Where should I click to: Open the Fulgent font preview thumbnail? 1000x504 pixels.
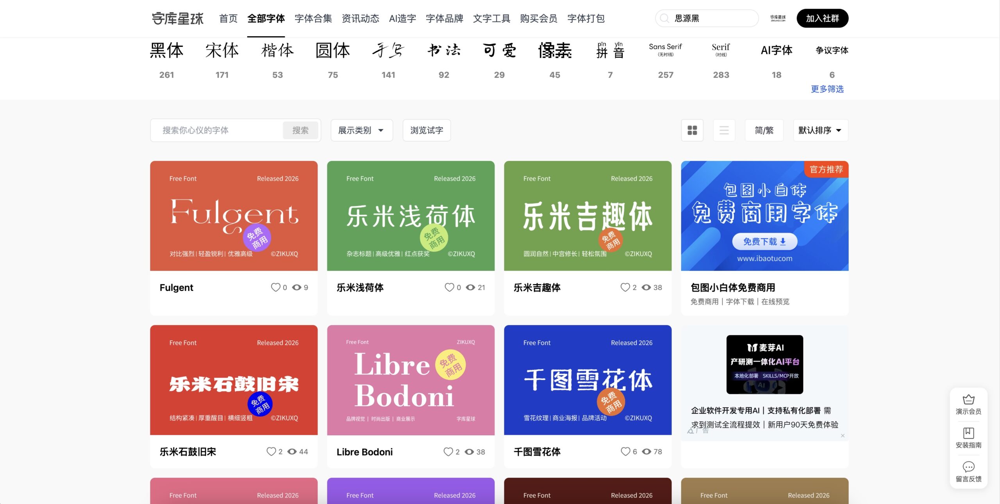pos(234,216)
